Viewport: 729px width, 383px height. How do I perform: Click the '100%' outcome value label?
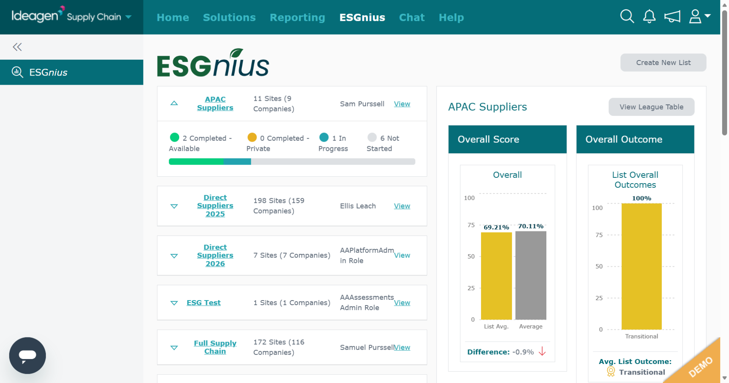pyautogui.click(x=641, y=198)
